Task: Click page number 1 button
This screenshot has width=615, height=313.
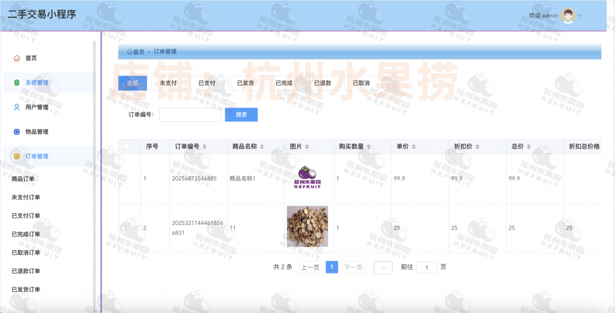Action: point(332,267)
